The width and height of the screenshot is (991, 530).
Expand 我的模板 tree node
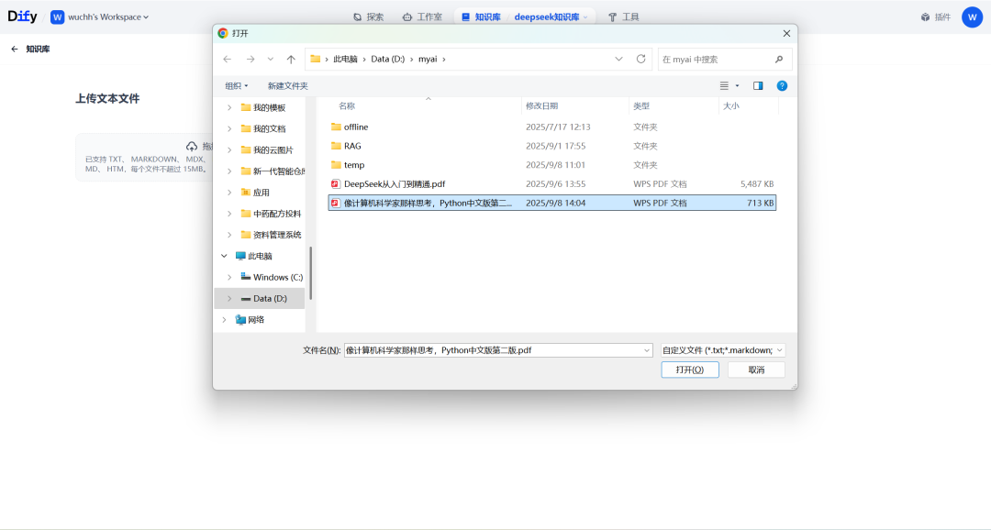(229, 107)
